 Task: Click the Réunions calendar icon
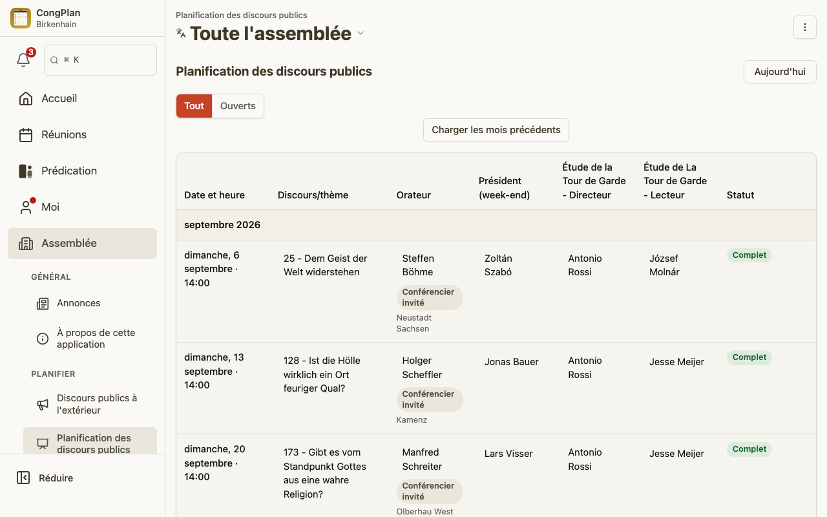pos(26,134)
